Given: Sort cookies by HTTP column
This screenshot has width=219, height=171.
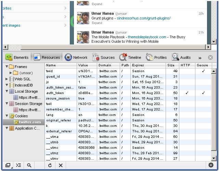Looking at the screenshot, I should coord(187,65).
